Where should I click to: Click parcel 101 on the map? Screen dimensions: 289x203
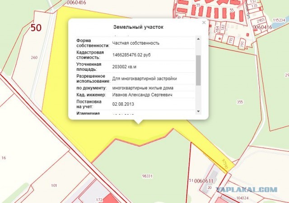54,185
